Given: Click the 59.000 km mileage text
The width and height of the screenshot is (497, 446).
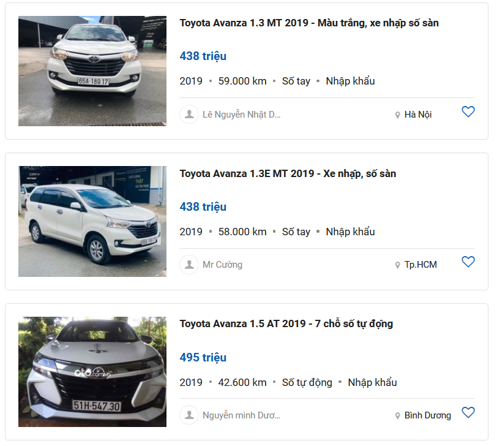Looking at the screenshot, I should click(242, 81).
